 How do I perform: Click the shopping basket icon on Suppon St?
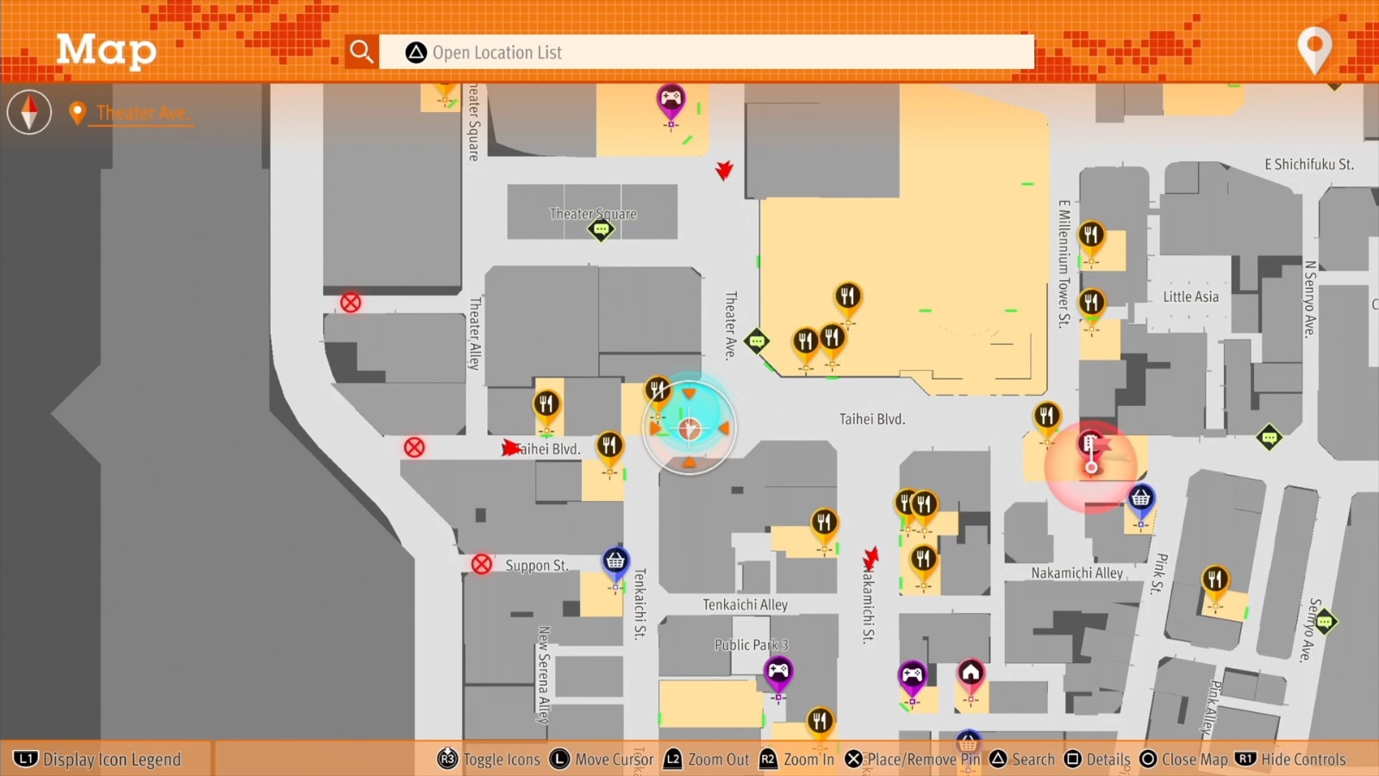tap(614, 560)
